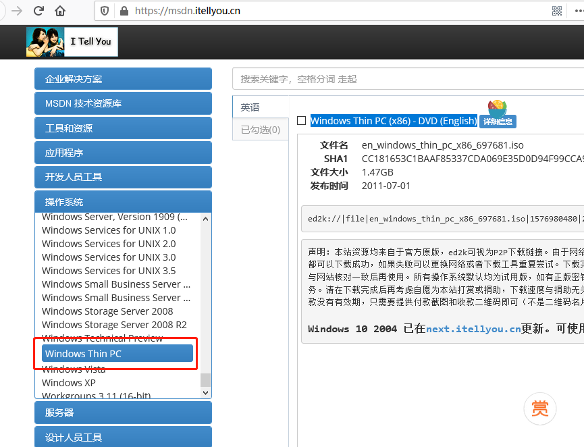Select Windows Storage Server 2008 R2

coord(114,325)
